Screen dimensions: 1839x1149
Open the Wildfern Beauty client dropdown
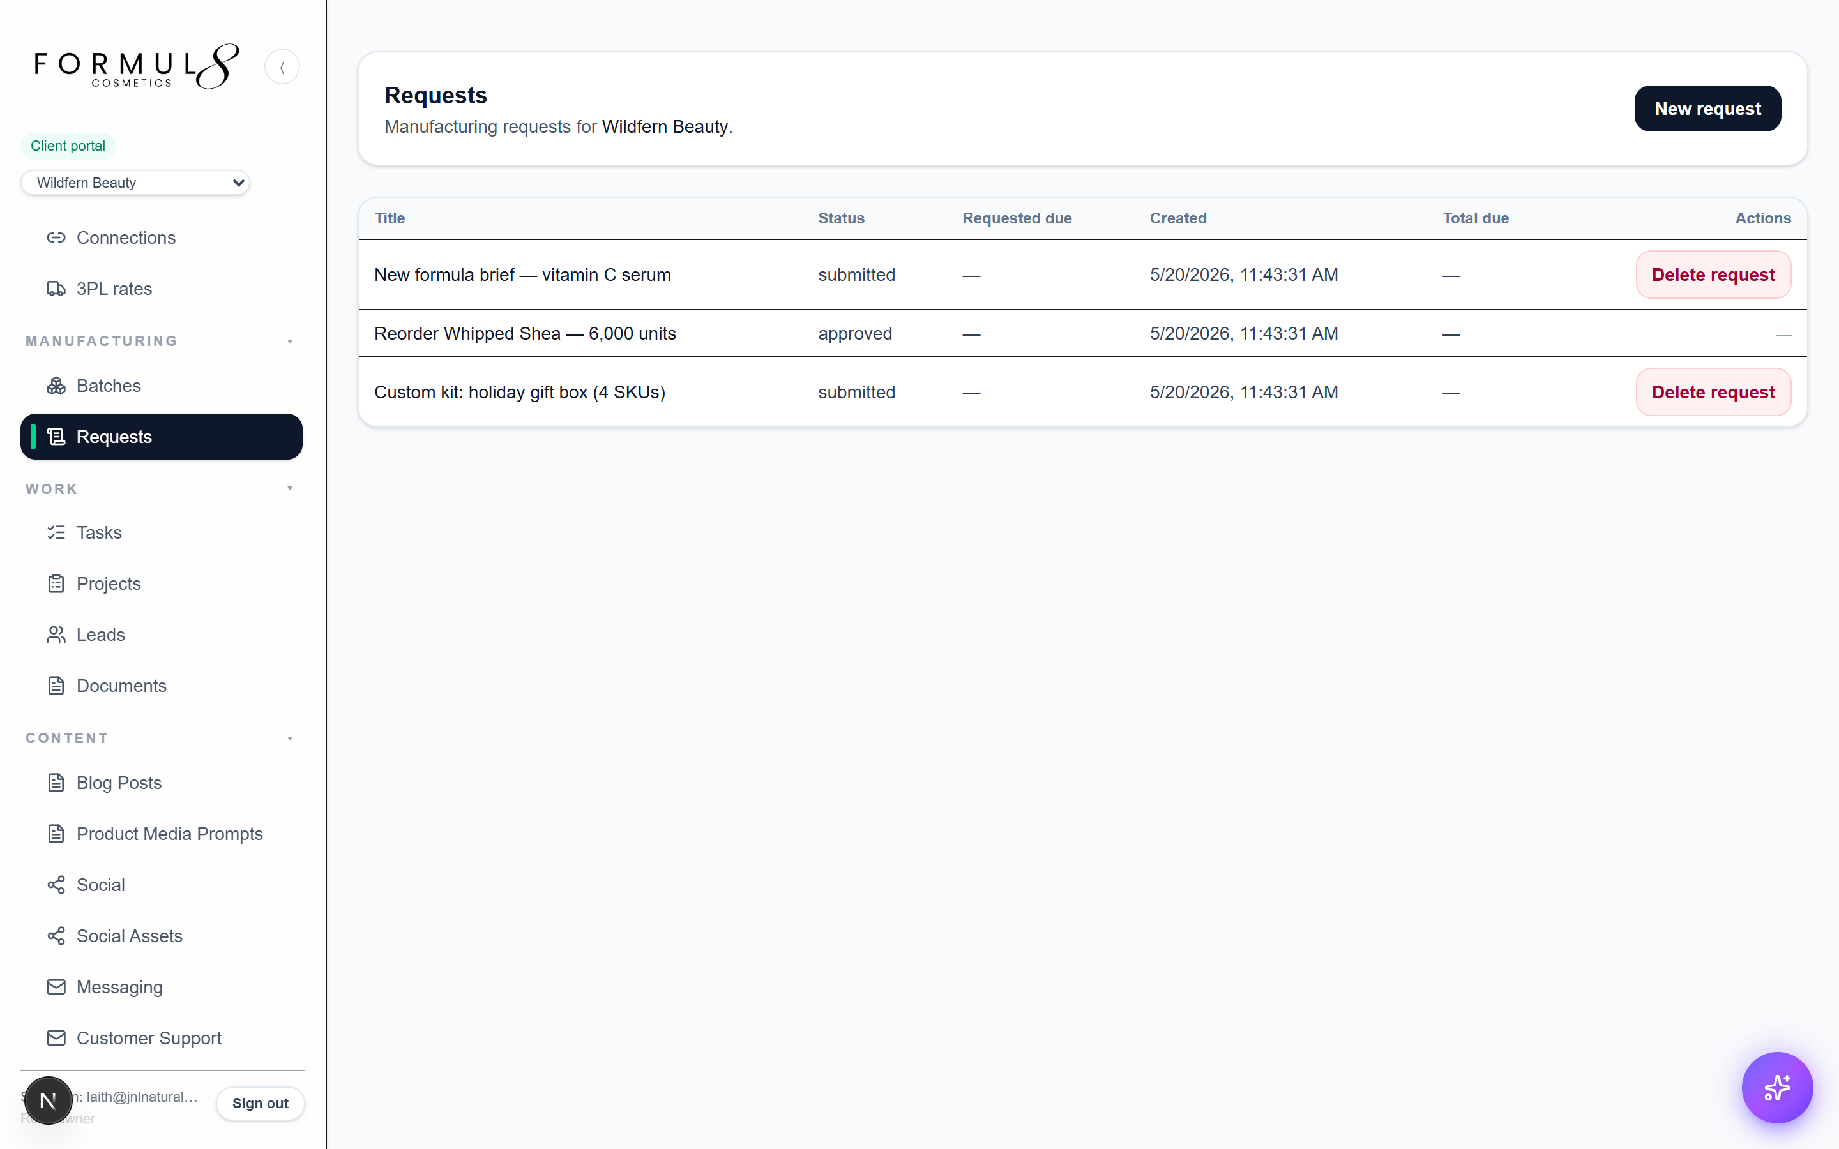(135, 183)
